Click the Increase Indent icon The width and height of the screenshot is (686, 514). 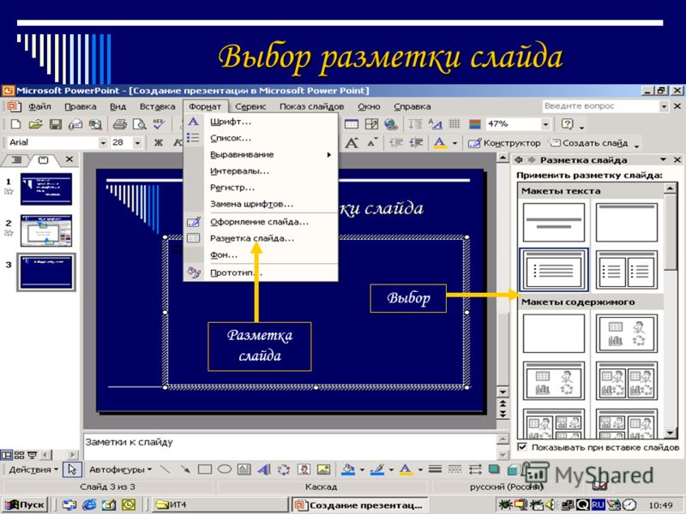coord(416,143)
